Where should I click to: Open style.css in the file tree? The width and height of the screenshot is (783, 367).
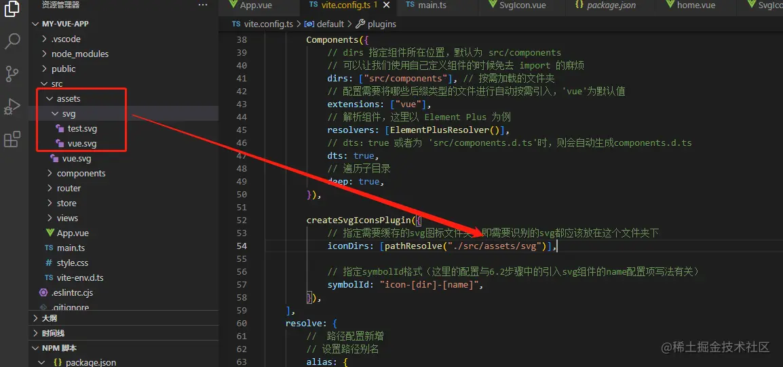click(123, 263)
